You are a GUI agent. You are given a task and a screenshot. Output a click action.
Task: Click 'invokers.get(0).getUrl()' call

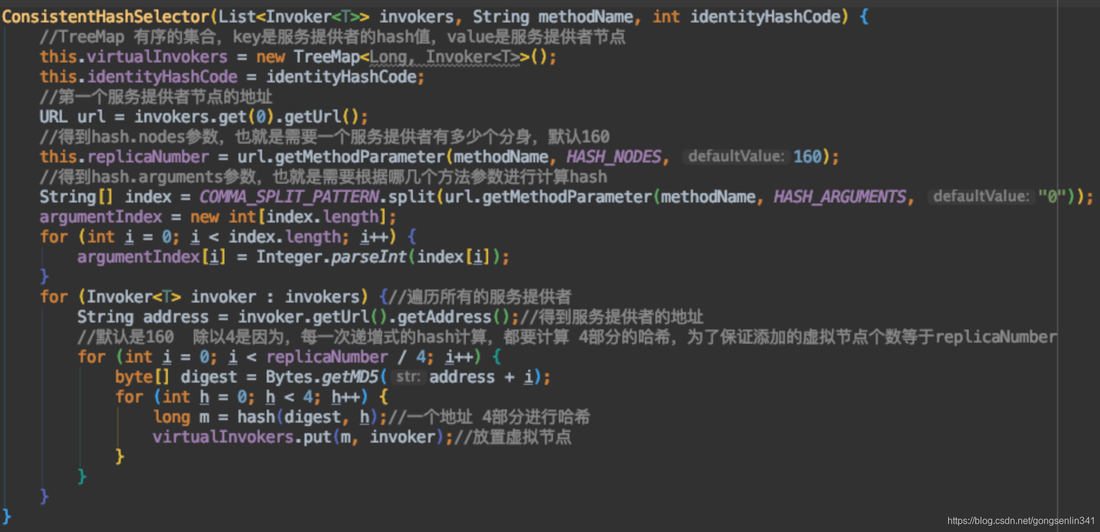(247, 117)
